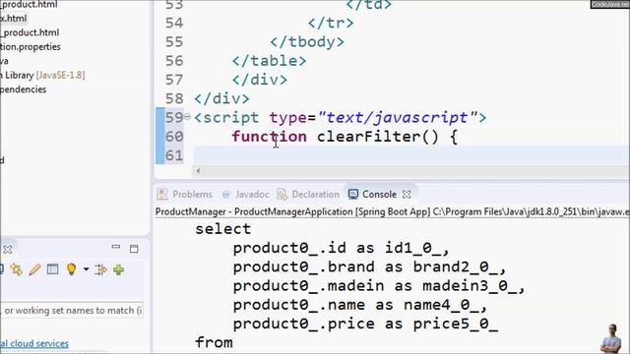Click the </div> tag on line 58
This screenshot has height=354, width=630.
click(x=221, y=98)
